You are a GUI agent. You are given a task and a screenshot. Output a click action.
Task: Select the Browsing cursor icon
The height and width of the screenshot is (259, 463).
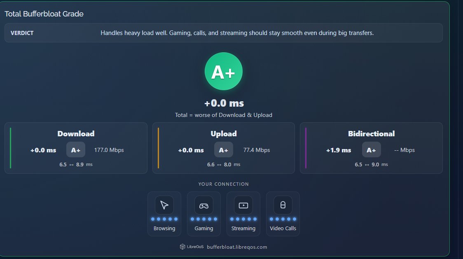pyautogui.click(x=164, y=205)
